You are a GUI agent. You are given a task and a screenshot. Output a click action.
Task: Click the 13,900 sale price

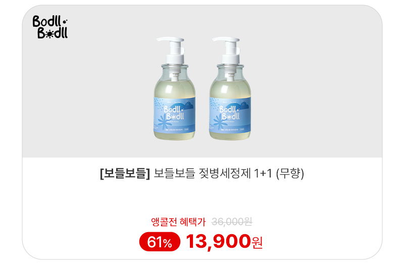[x=218, y=241]
